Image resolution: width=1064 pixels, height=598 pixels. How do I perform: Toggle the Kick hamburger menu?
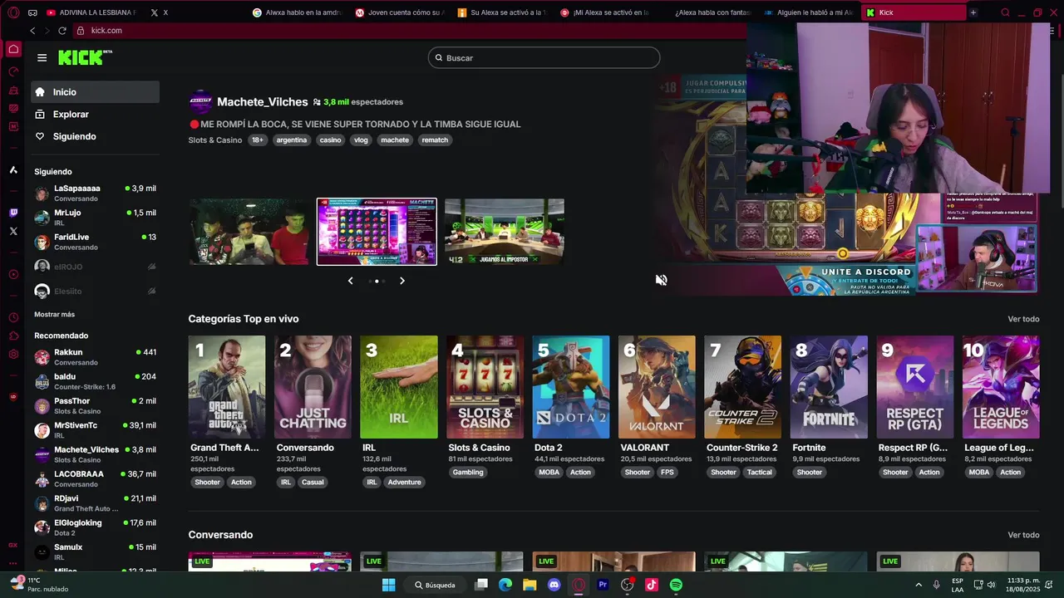(42, 57)
